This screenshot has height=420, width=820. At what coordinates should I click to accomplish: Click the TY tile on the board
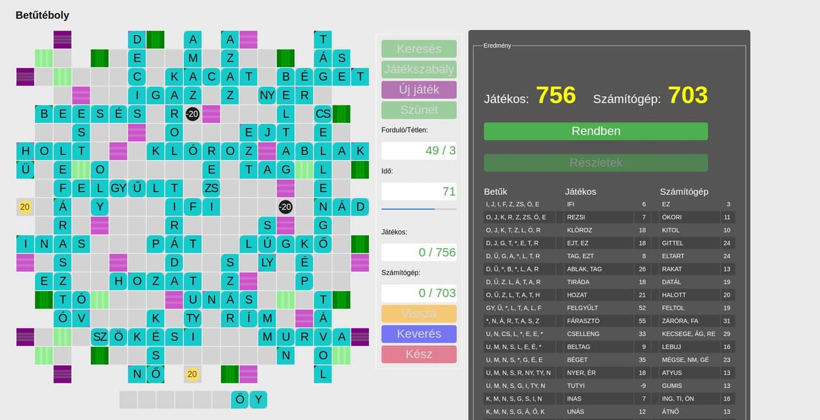(193, 318)
